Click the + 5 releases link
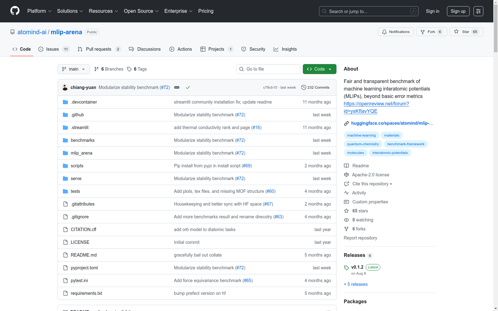The width and height of the screenshot is (498, 311). point(356,284)
